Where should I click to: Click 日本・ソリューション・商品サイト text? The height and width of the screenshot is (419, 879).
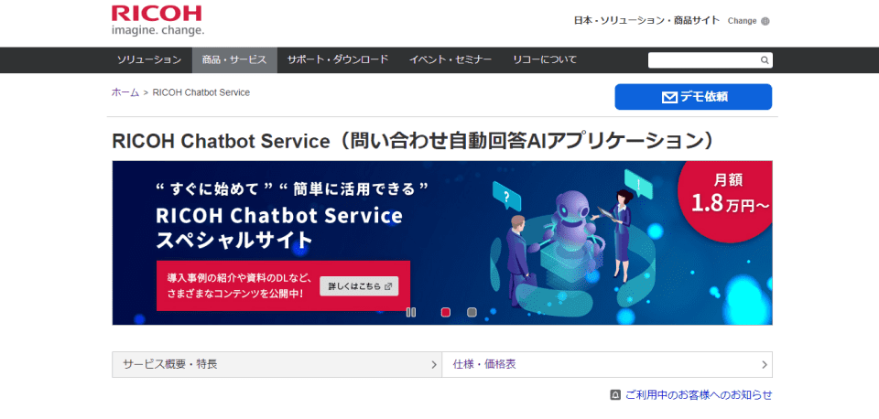tap(646, 21)
